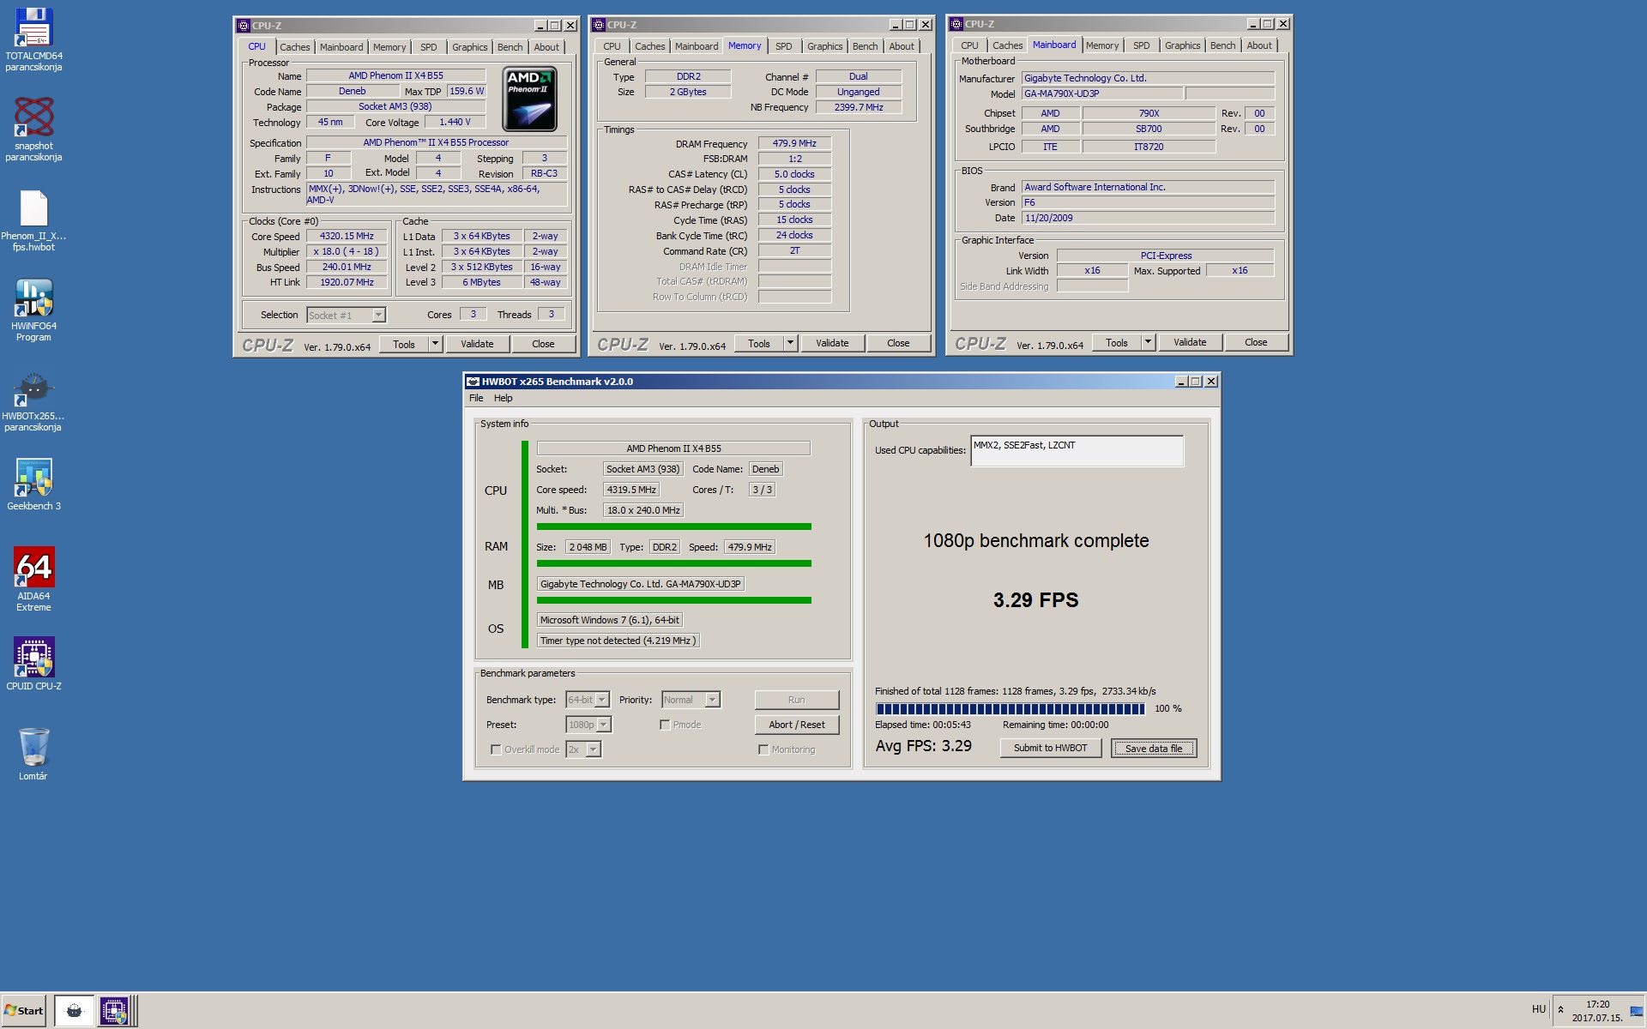1647x1029 pixels.
Task: Click Close in Memory CPU-Z window
Action: pyautogui.click(x=898, y=343)
